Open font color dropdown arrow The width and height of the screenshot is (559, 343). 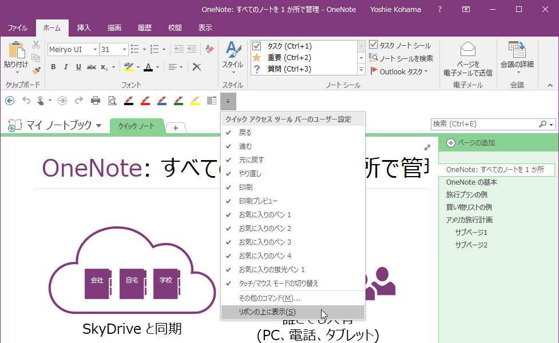157,67
